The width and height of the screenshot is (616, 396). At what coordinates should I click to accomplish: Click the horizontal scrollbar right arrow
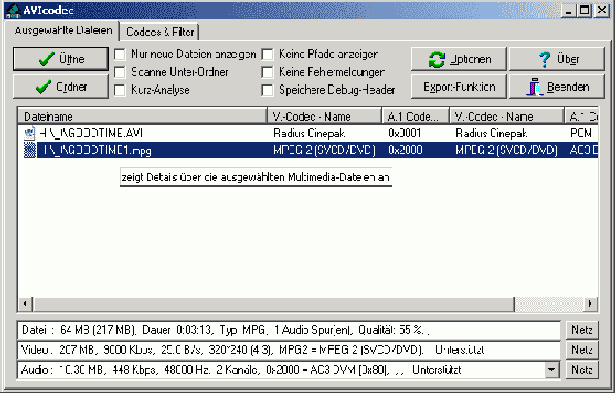coord(596,304)
